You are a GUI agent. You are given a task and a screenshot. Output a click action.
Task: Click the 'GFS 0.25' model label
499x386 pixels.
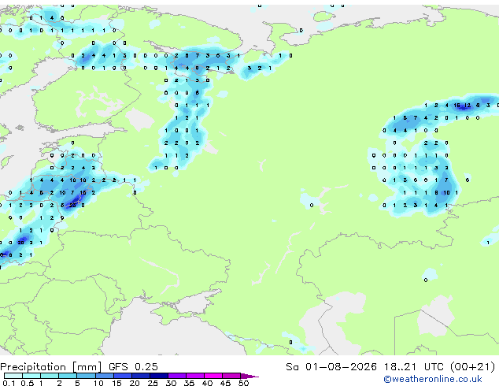pyautogui.click(x=133, y=366)
